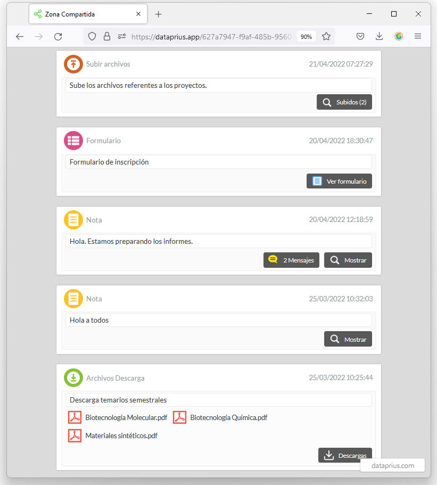Viewport: 437px width, 485px height.
Task: Open Biotecnología Molecular.pdf file
Action: tap(118, 417)
